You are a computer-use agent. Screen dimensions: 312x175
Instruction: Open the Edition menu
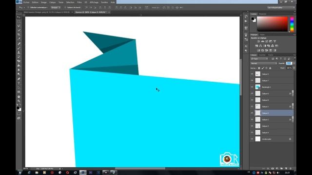pyautogui.click(x=35, y=2)
